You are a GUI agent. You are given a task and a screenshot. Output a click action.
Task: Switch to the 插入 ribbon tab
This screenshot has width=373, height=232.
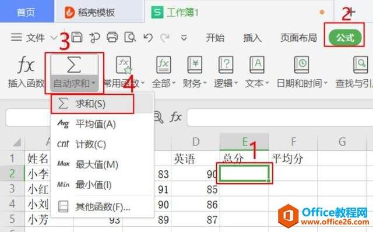(252, 37)
